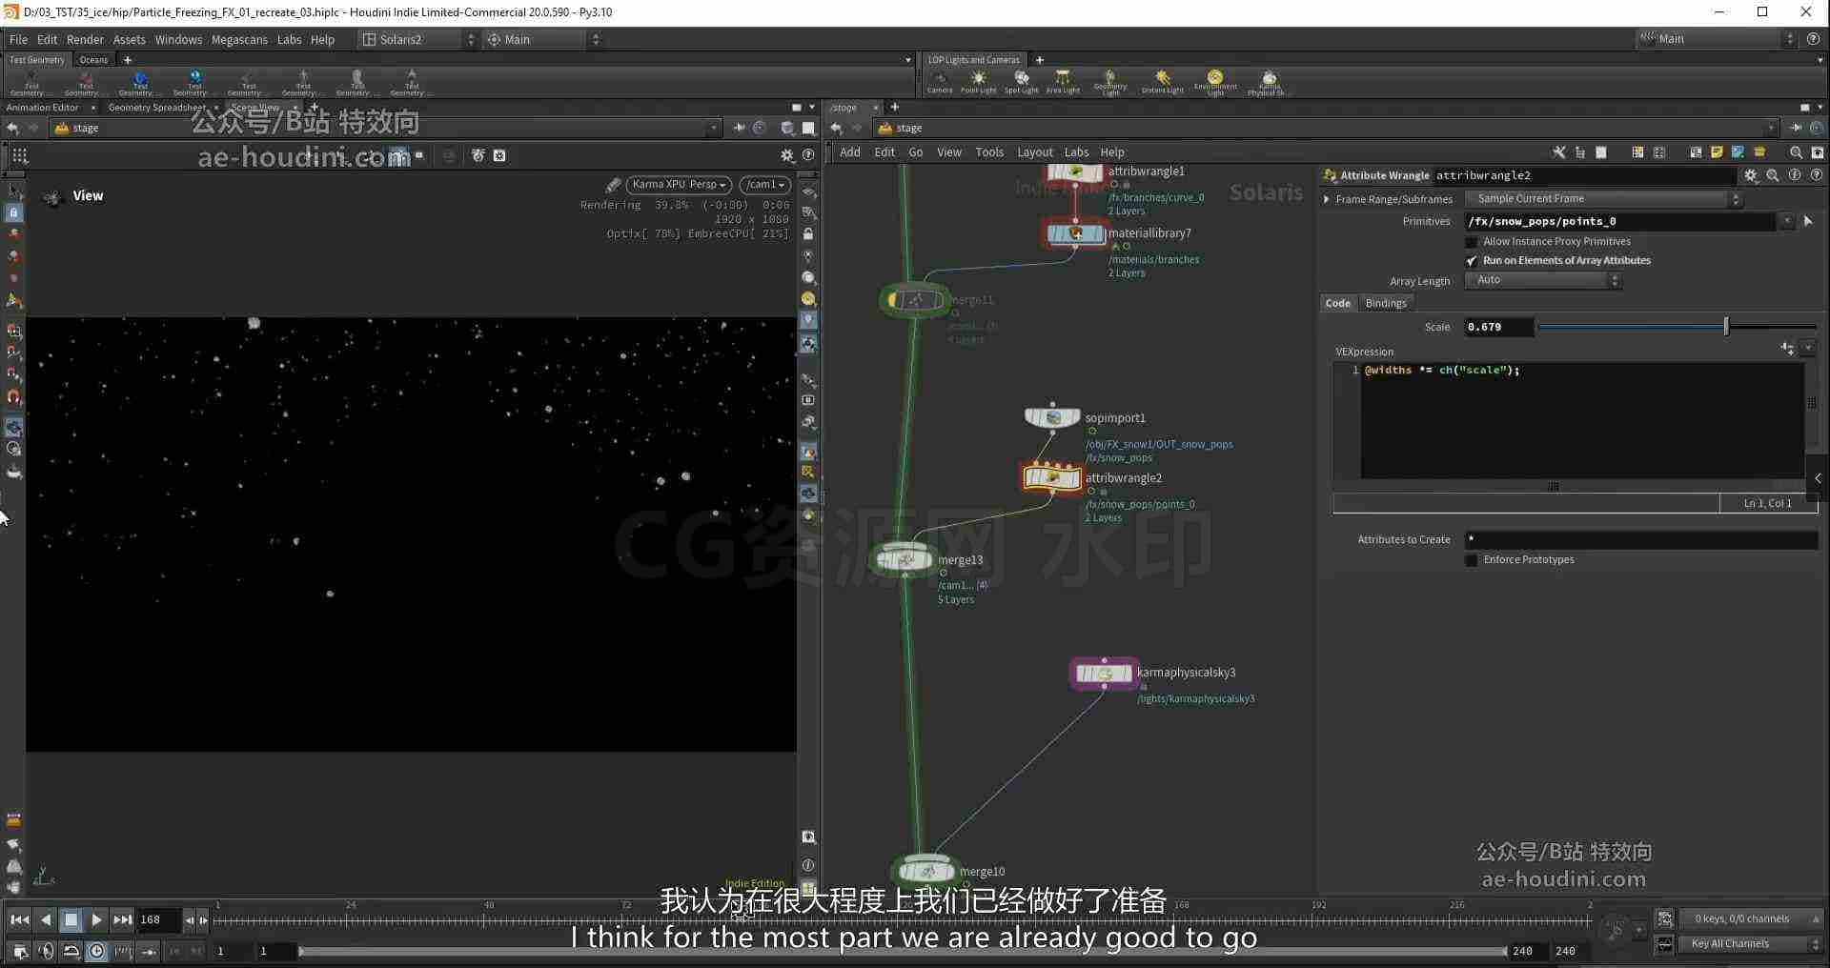Adjust the Scale slider handle
This screenshot has width=1830, height=968.
pyautogui.click(x=1725, y=327)
